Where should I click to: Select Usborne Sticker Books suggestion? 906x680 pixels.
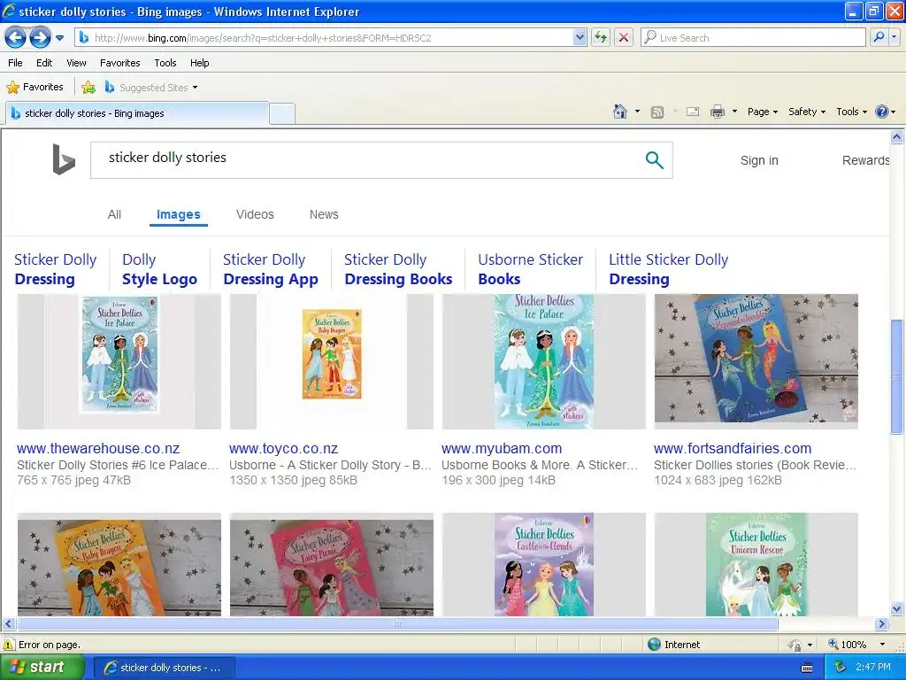tap(531, 269)
